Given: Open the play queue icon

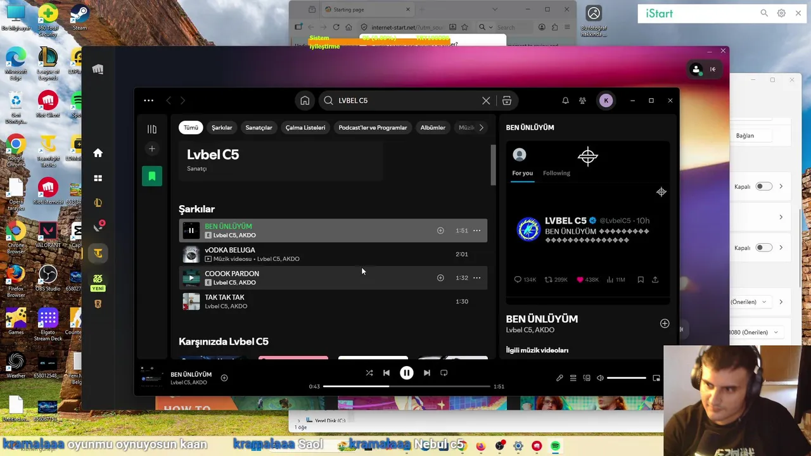Looking at the screenshot, I should click(573, 378).
